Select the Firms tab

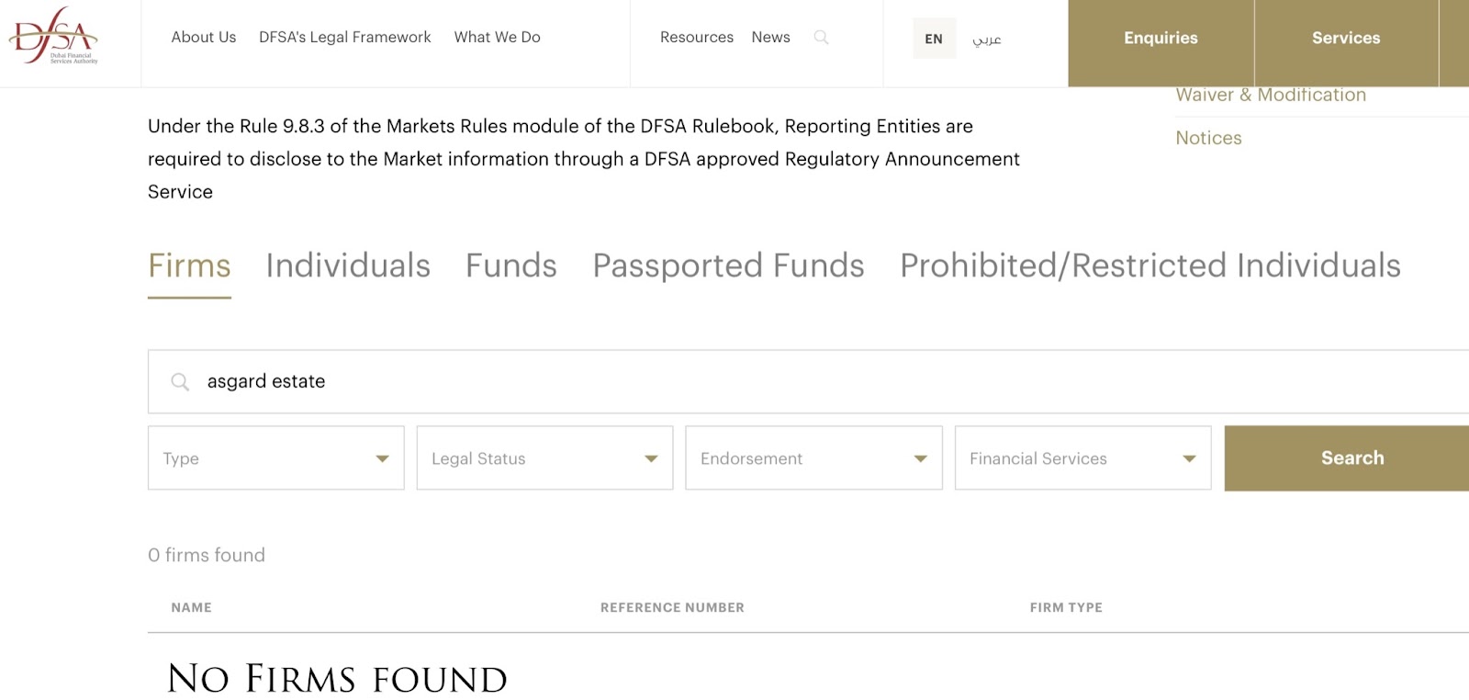coord(189,266)
